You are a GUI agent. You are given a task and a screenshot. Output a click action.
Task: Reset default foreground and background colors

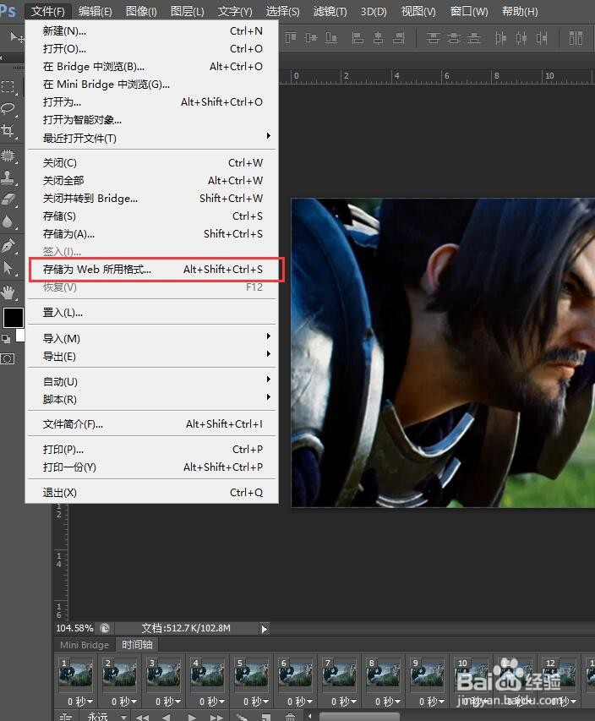pyautogui.click(x=6, y=339)
